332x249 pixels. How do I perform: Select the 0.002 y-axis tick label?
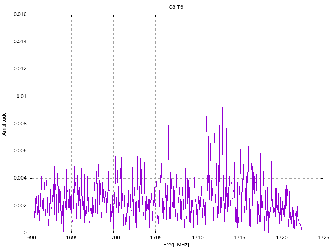point(20,206)
